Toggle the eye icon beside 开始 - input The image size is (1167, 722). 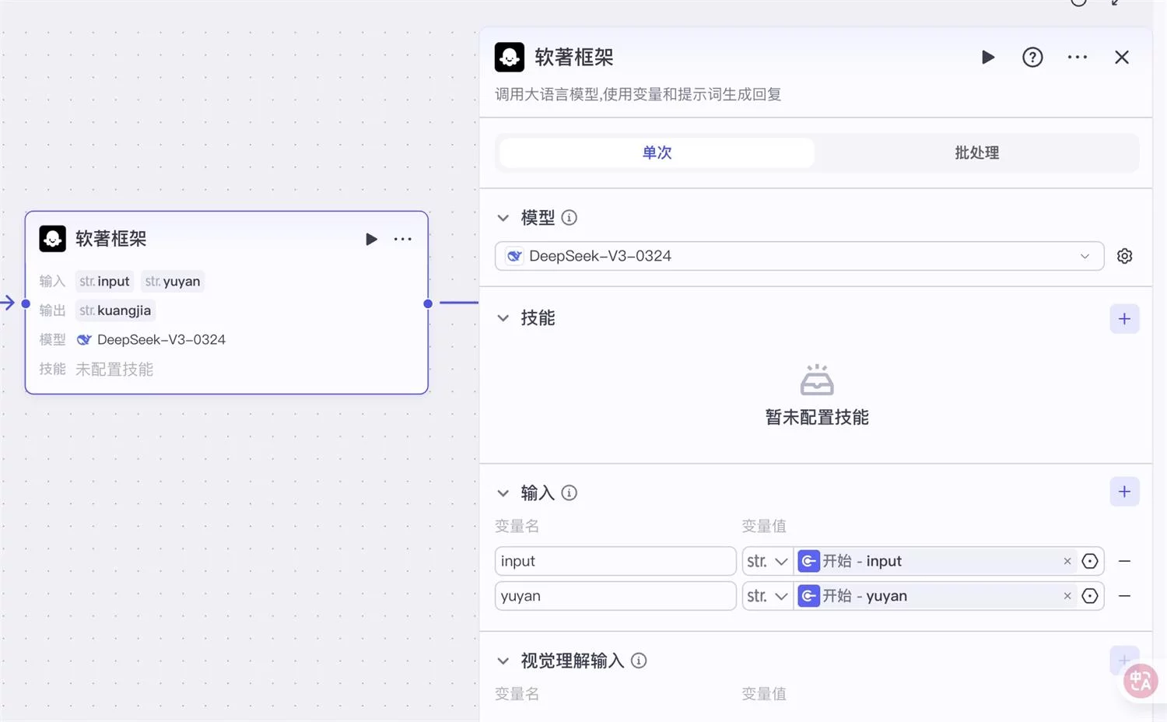1089,560
